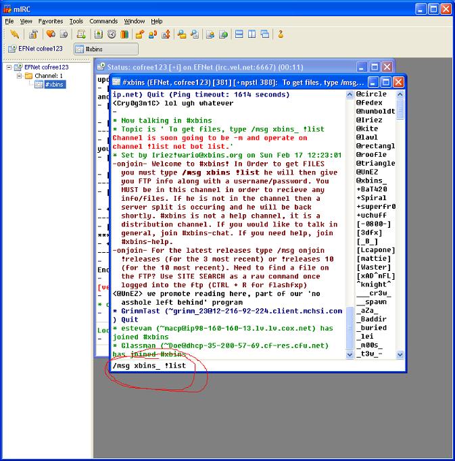Switch to #xbins switchbar button
The image size is (455, 461).
[x=106, y=49]
